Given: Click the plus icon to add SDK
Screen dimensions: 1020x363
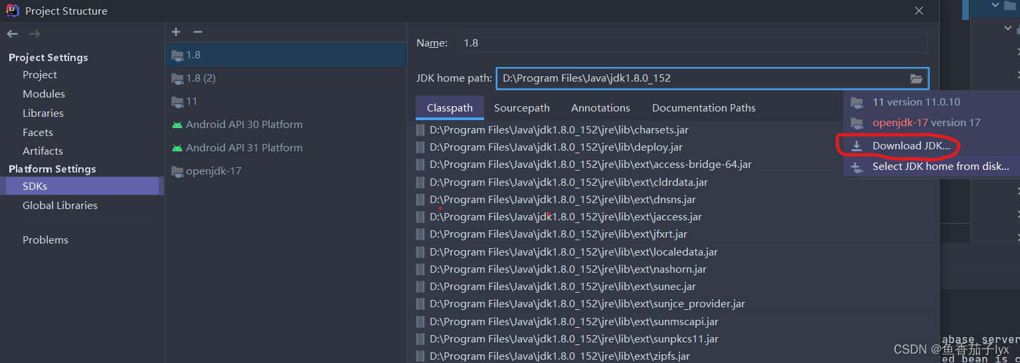Looking at the screenshot, I should (x=176, y=32).
